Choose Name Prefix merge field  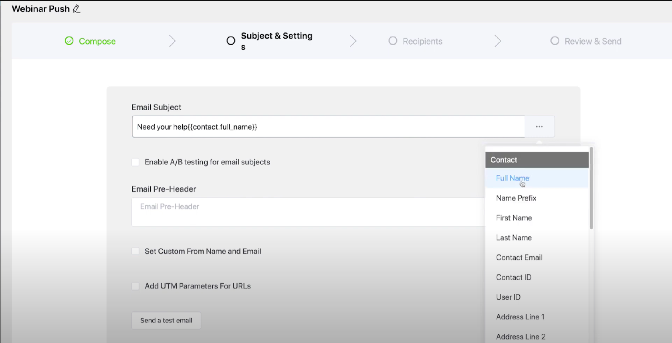(x=516, y=198)
